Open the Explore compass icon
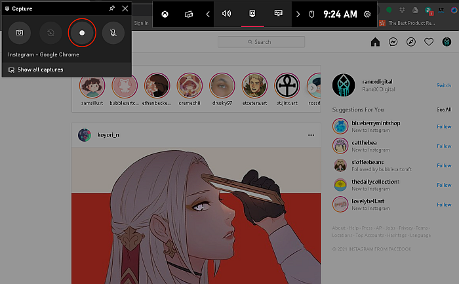Screen dimensions: 459x284 411,42
